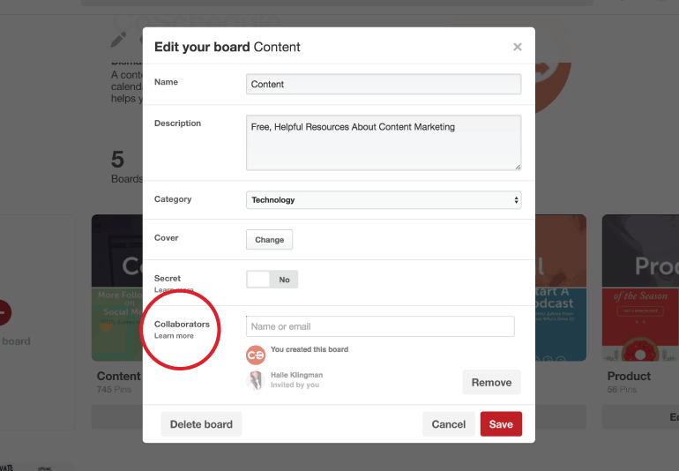This screenshot has height=471, width=679.
Task: Click Halie Klingman's profile picture
Action: point(256,380)
